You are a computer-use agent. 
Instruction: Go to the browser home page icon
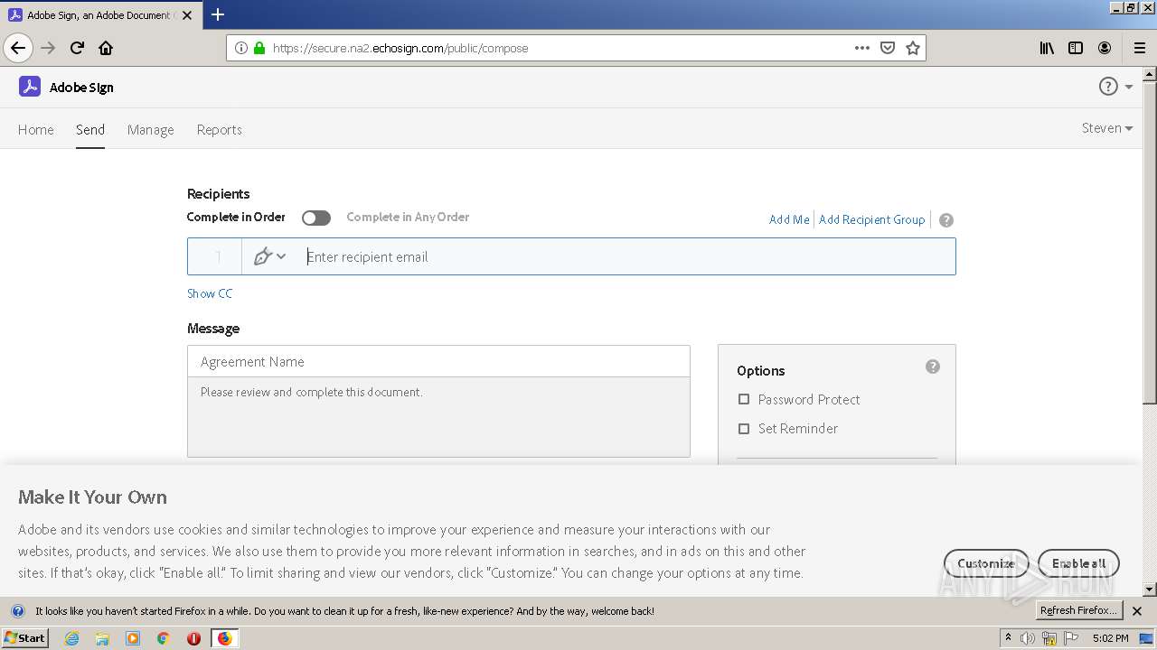[106, 48]
